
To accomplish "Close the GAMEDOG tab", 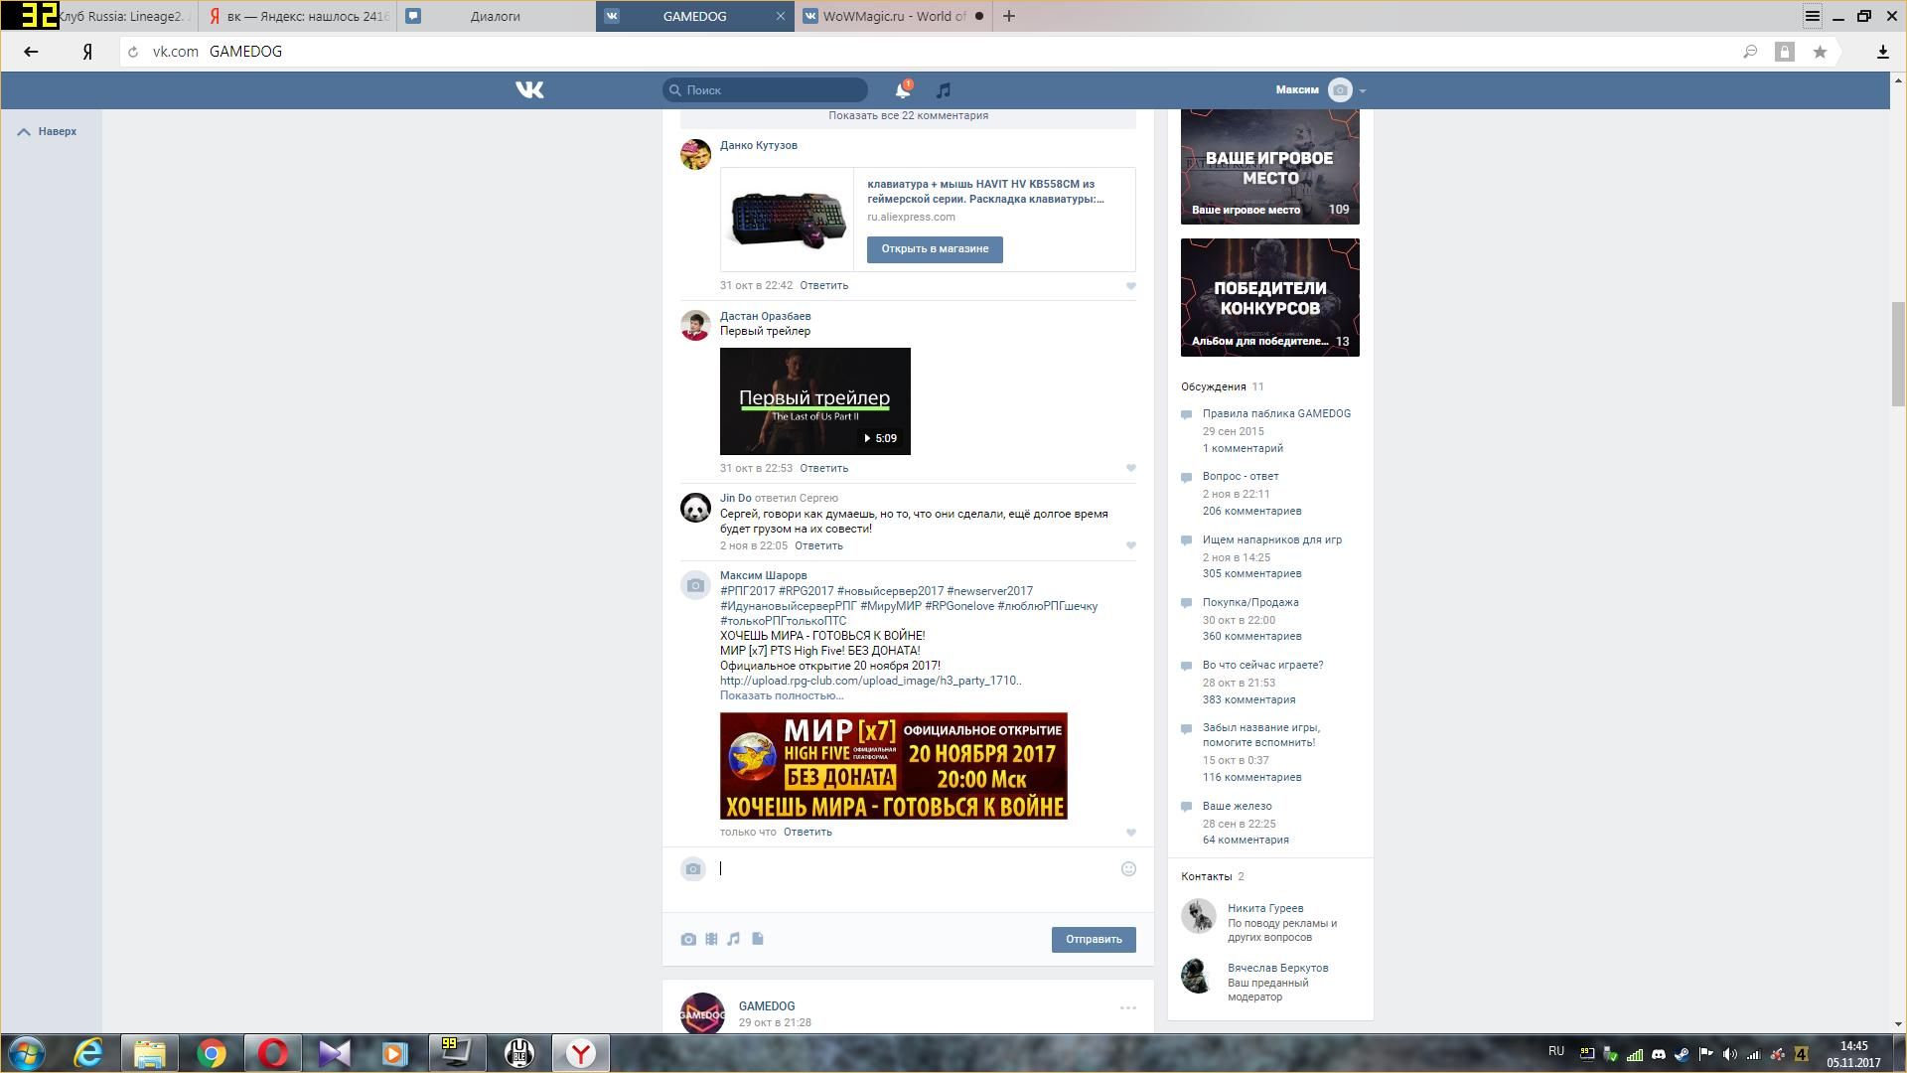I will pos(781,16).
